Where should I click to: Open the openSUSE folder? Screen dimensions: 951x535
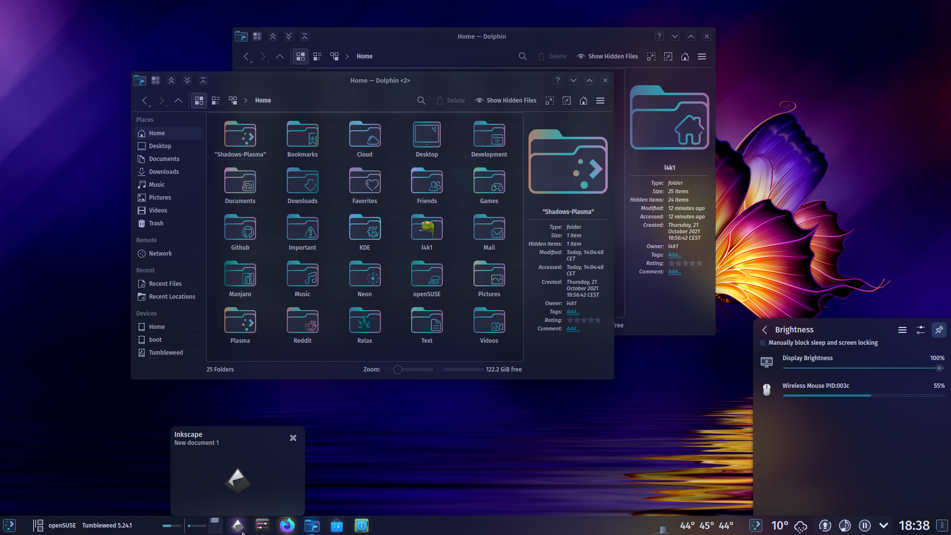click(427, 279)
